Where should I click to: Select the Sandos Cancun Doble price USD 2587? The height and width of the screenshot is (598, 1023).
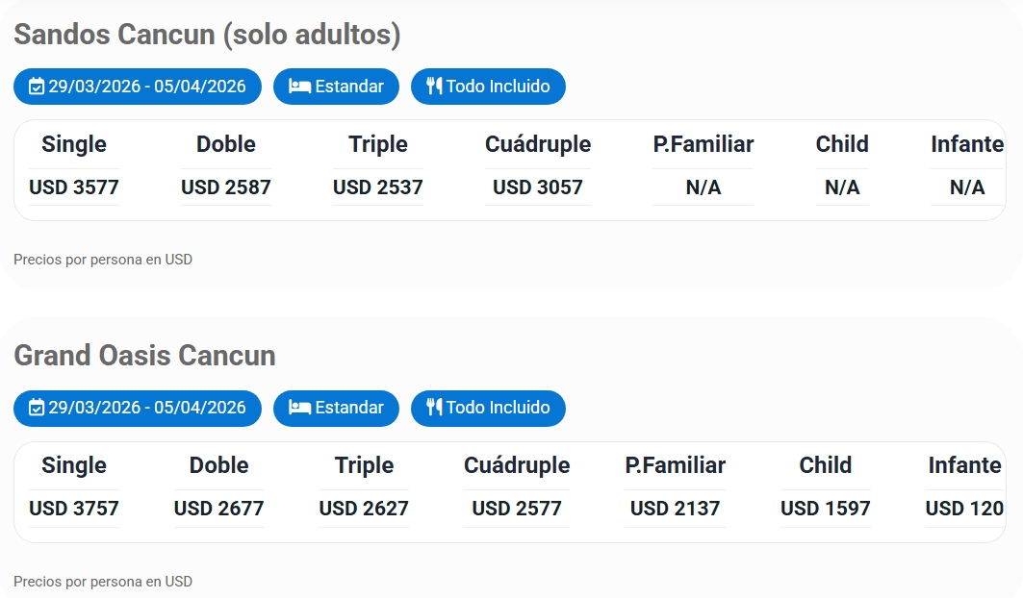click(226, 187)
